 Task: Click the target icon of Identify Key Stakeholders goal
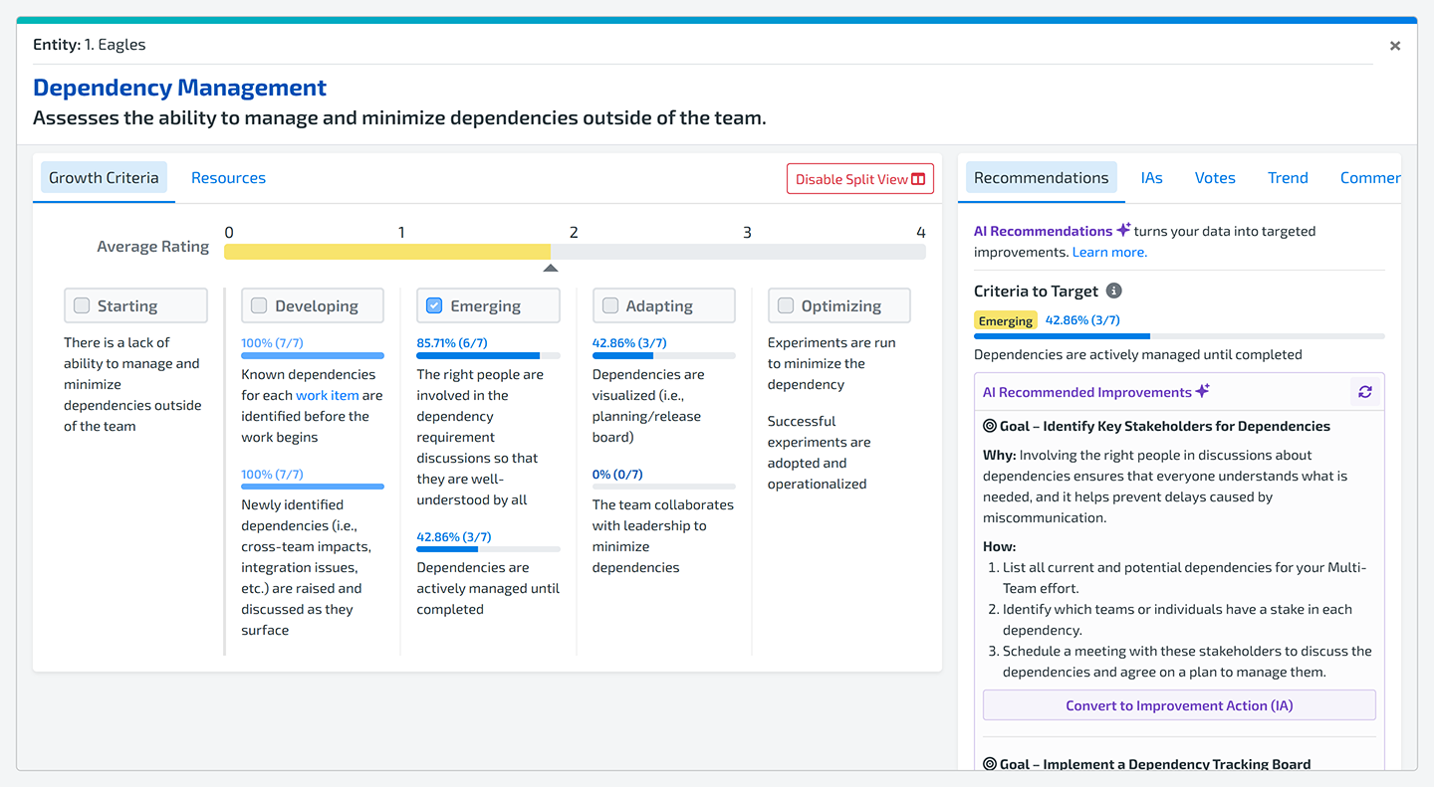(x=990, y=426)
